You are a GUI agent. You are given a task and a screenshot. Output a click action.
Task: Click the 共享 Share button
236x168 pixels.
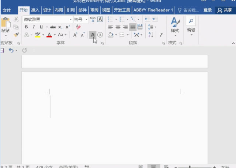pyautogui.click(x=225, y=10)
